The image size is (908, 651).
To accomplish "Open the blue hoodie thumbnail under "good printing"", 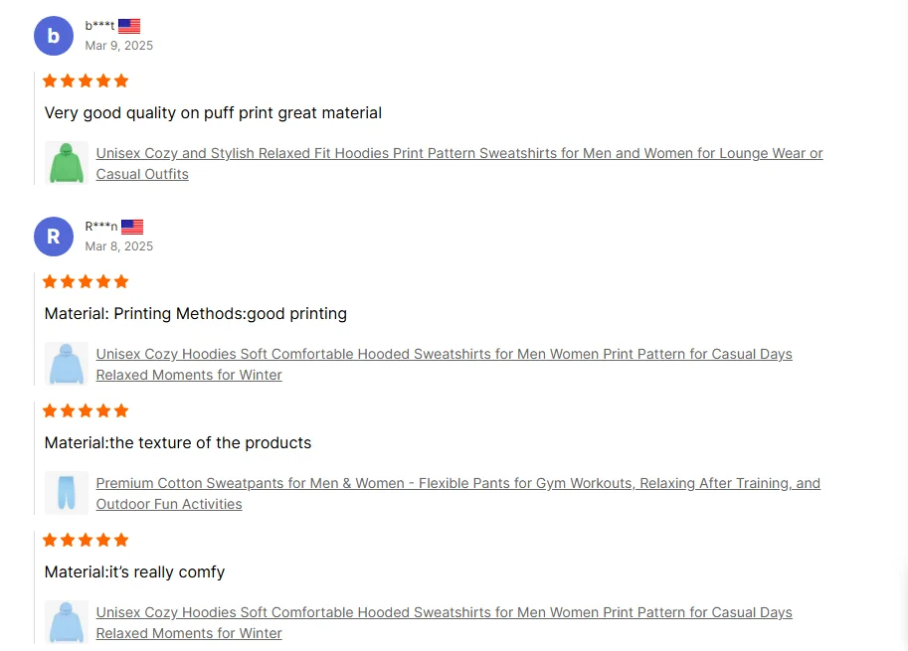I will [x=67, y=364].
